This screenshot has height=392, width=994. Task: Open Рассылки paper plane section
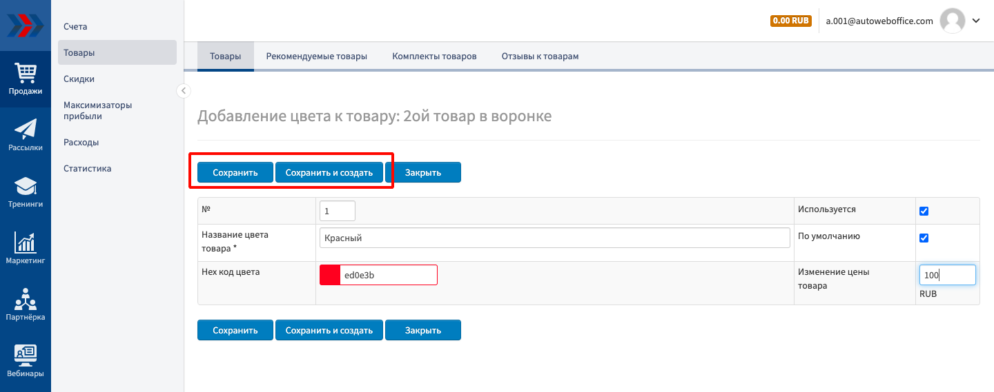[26, 135]
